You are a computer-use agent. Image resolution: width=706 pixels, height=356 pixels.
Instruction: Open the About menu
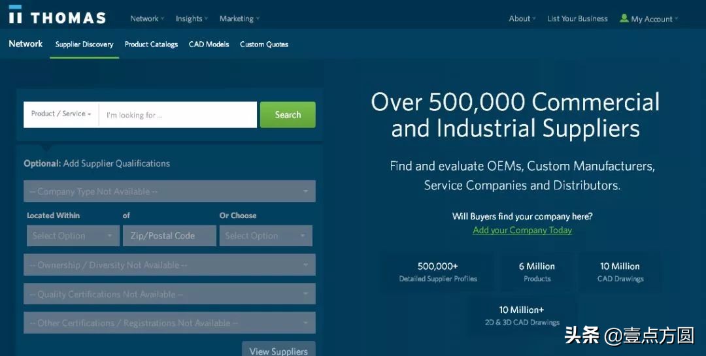coord(522,18)
